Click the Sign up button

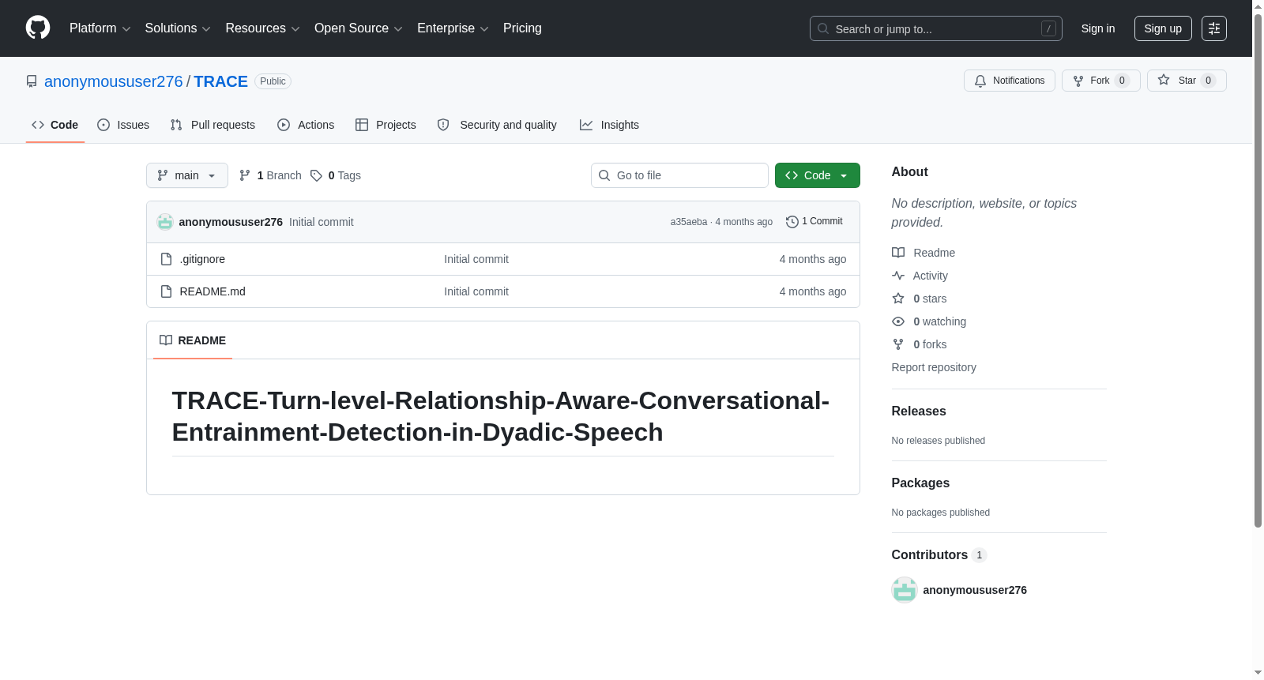1163,28
